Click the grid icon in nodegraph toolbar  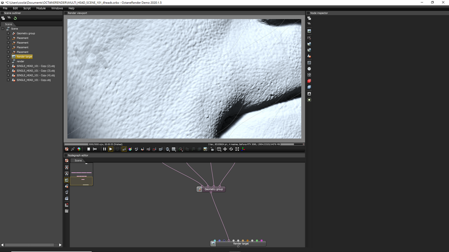pos(67,211)
